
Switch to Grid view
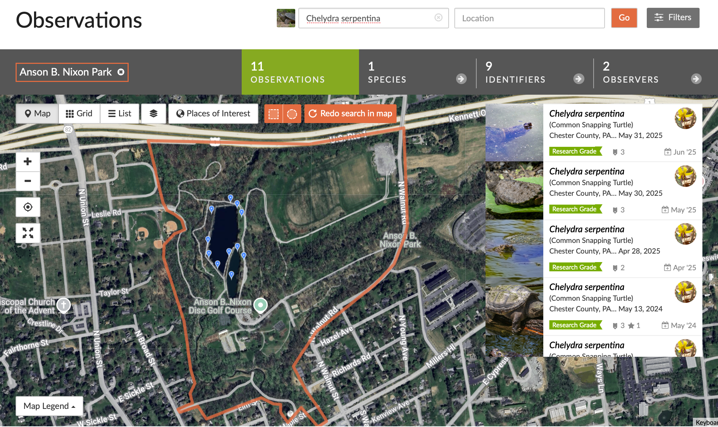(79, 113)
